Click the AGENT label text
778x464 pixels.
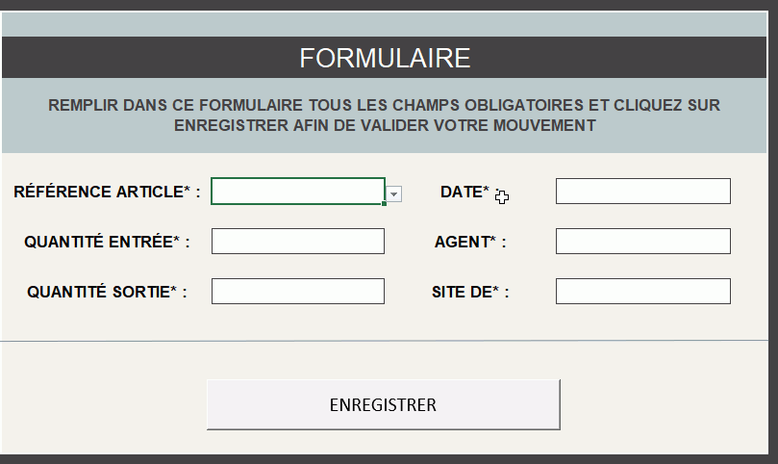[x=469, y=242]
